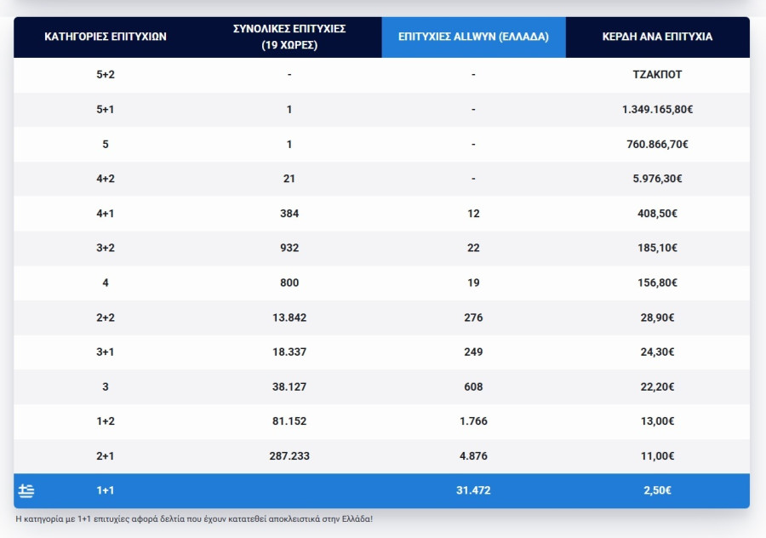Image resolution: width=766 pixels, height=538 pixels.
Task: Select the 31.472 value in highlighted row
Action: [473, 490]
